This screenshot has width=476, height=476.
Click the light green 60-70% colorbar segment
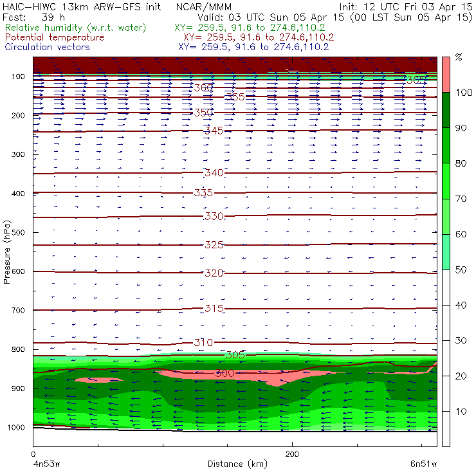pos(446,216)
